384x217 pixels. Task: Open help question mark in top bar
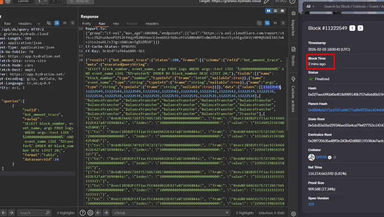click(x=292, y=2)
